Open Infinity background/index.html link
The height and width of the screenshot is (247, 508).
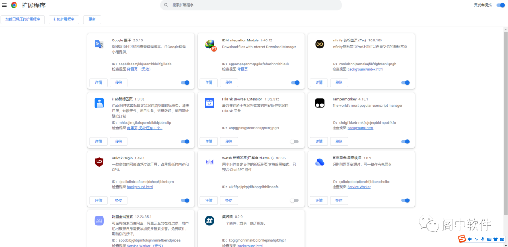tap(365, 69)
